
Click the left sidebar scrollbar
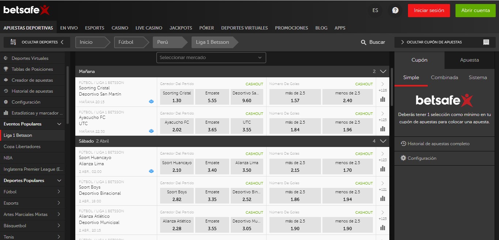67,95
